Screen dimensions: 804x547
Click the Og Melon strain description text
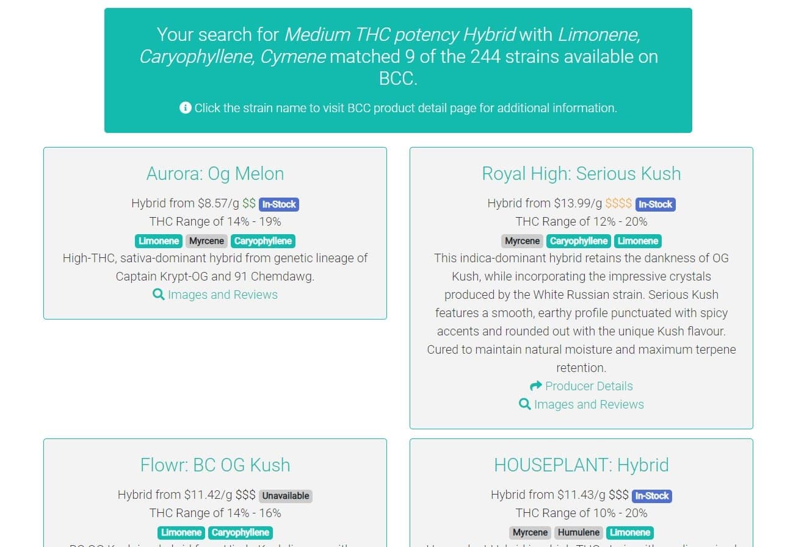coord(215,267)
